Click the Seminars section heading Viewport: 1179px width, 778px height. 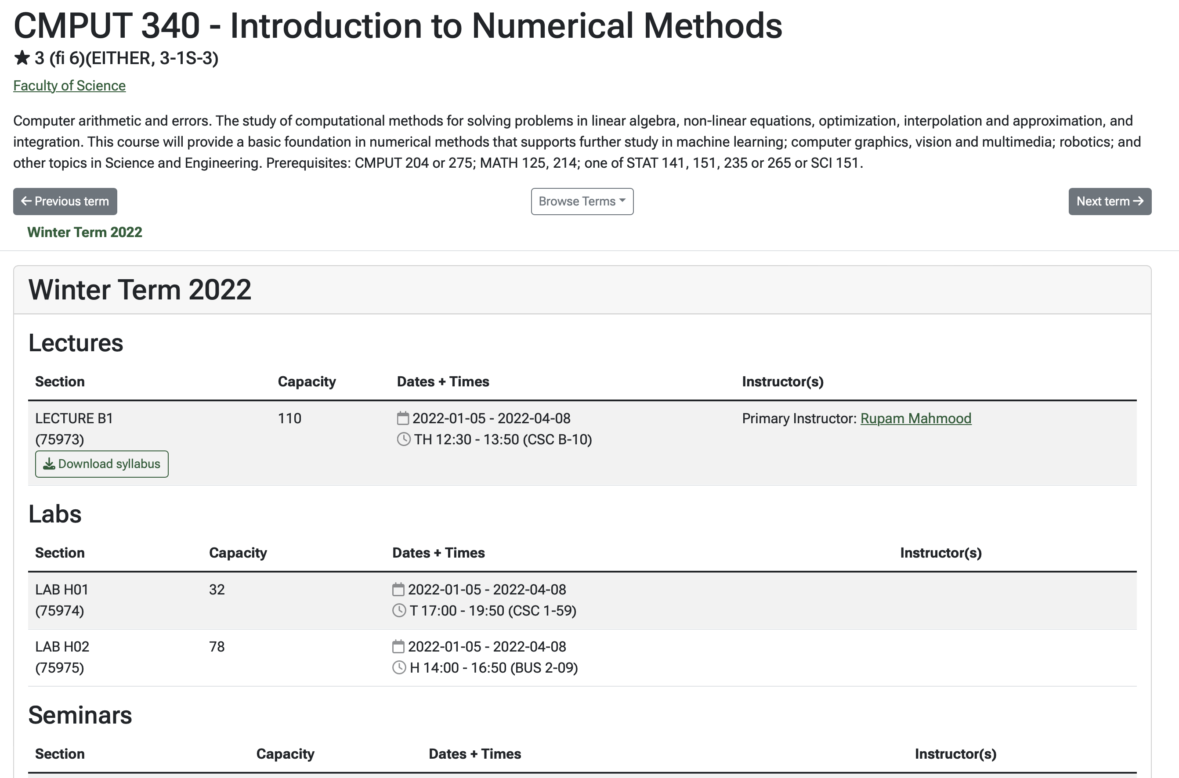point(80,715)
